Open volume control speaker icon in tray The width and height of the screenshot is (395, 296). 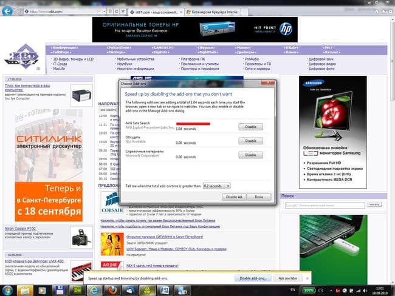click(365, 291)
